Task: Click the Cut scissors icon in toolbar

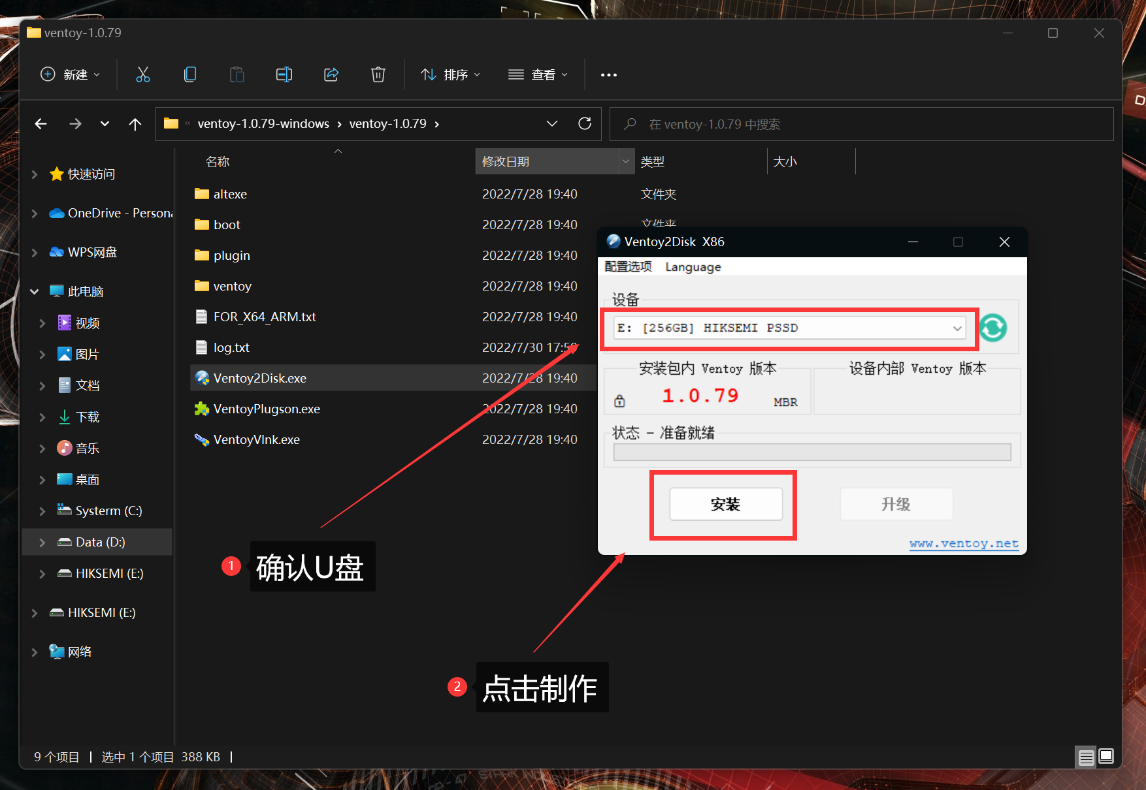Action: [142, 74]
